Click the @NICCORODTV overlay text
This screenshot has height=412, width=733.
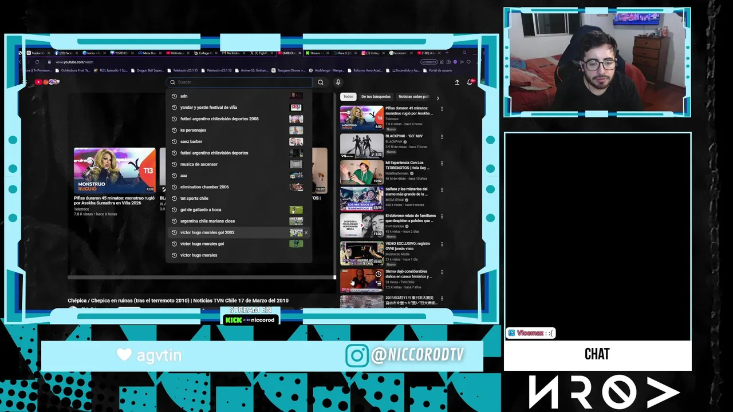[417, 355]
